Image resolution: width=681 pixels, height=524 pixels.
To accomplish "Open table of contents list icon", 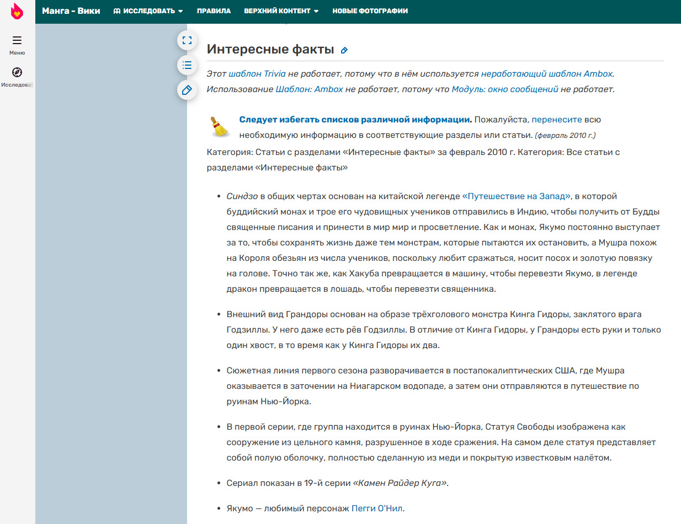I will (187, 65).
